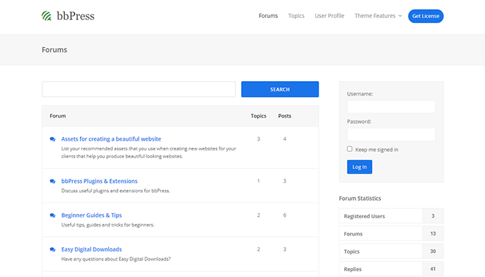This screenshot has height=277, width=485.
Task: Open the bbPress Plugins & Extensions forum
Action: (99, 181)
